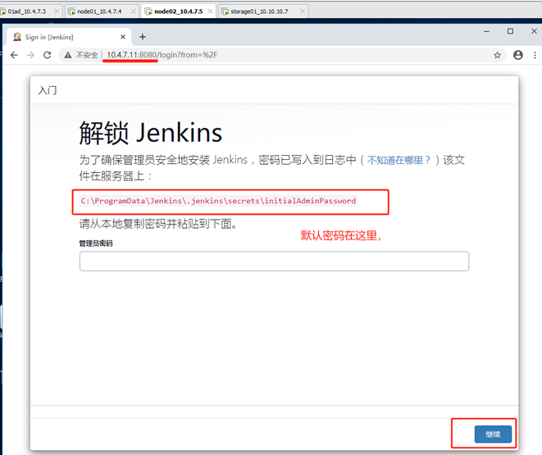Minimize the Chrome browser window
The image size is (542, 455).
tap(486, 31)
